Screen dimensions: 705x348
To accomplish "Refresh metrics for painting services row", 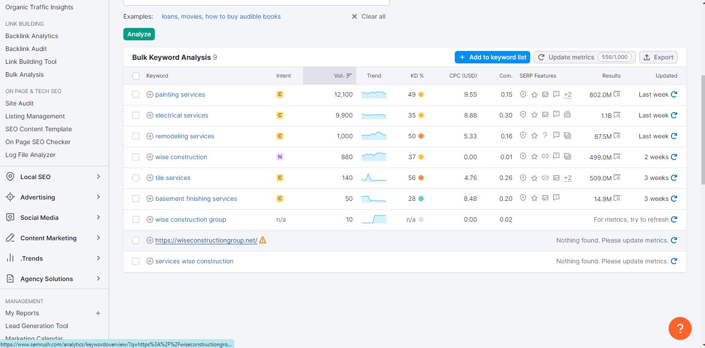I will [x=674, y=94].
